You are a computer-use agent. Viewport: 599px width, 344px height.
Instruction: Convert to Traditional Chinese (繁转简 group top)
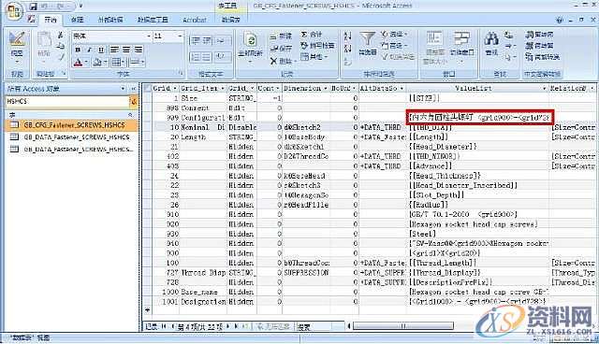[x=539, y=35]
